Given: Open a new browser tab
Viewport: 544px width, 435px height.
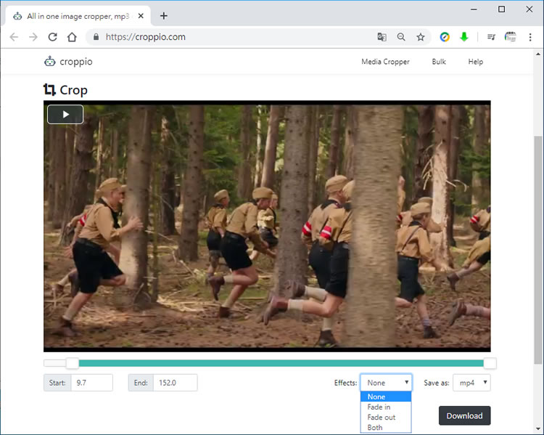Looking at the screenshot, I should 164,16.
